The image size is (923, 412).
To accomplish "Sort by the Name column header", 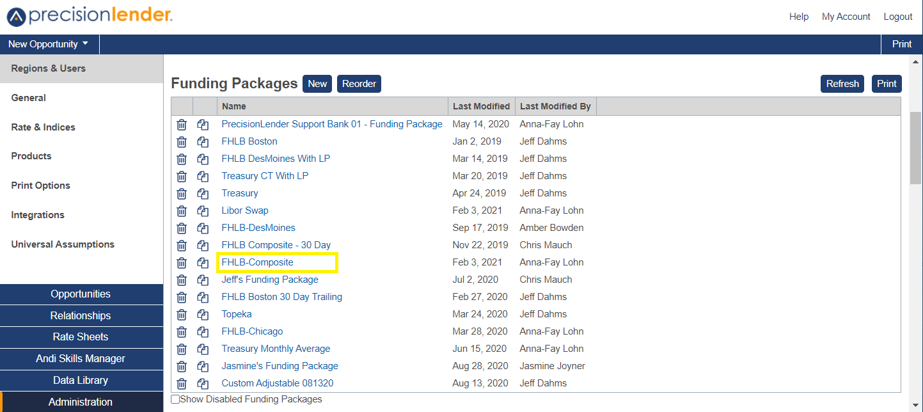I will click(x=333, y=106).
